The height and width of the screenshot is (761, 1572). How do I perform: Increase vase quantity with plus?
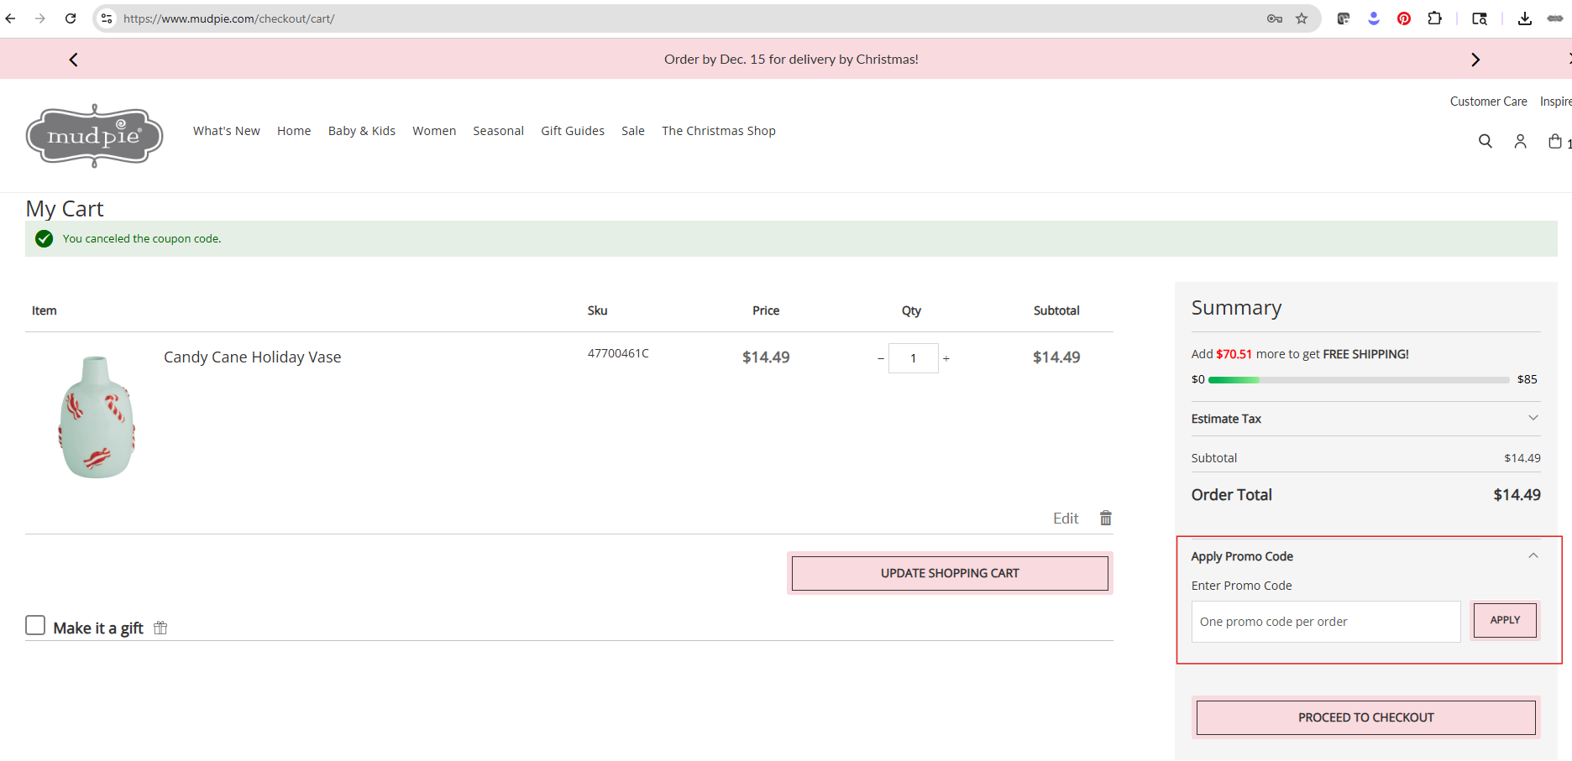[x=946, y=359]
